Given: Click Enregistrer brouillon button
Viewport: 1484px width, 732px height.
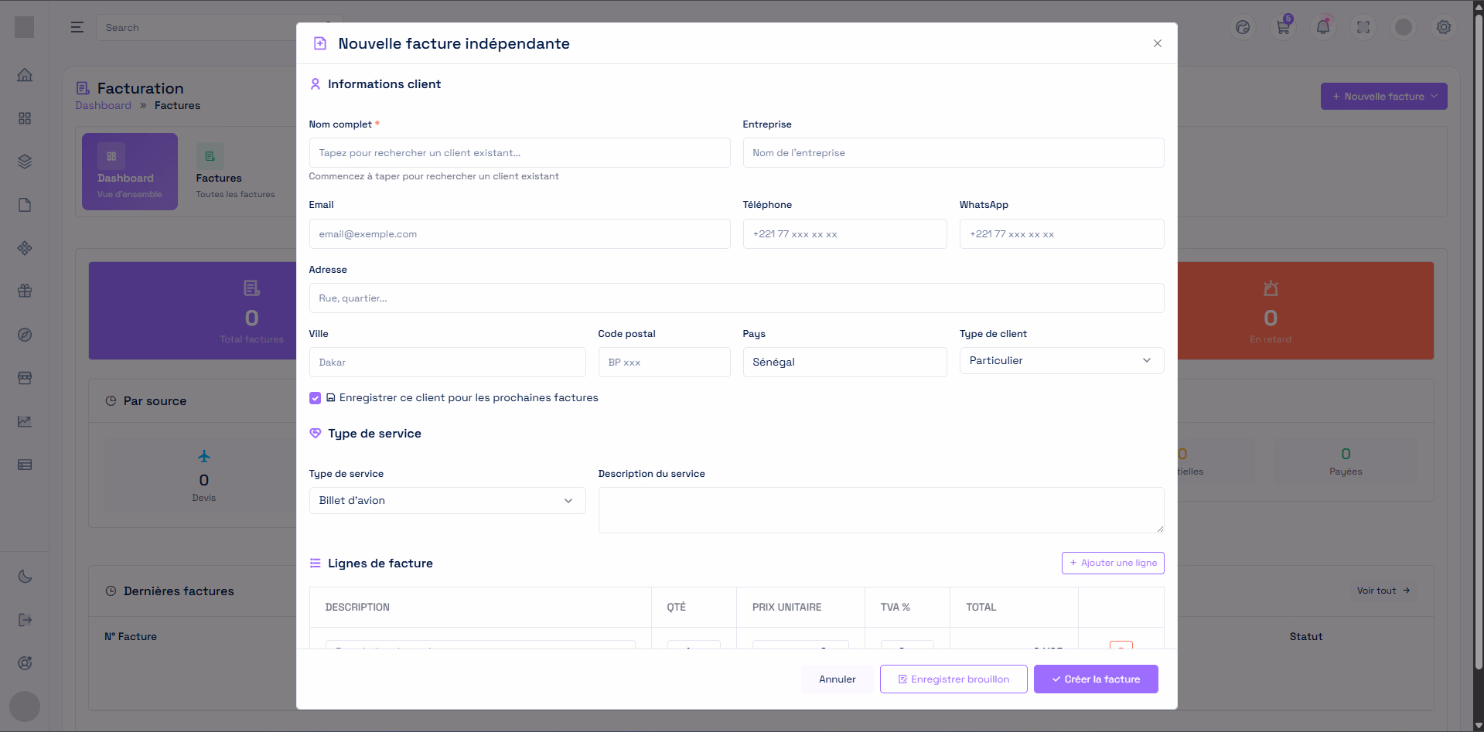Looking at the screenshot, I should pyautogui.click(x=953, y=679).
